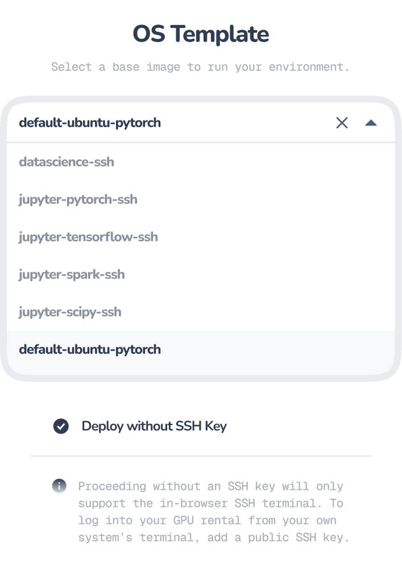402x566 pixels.
Task: Collapse the OS template list using the caret
Action: 371,123
